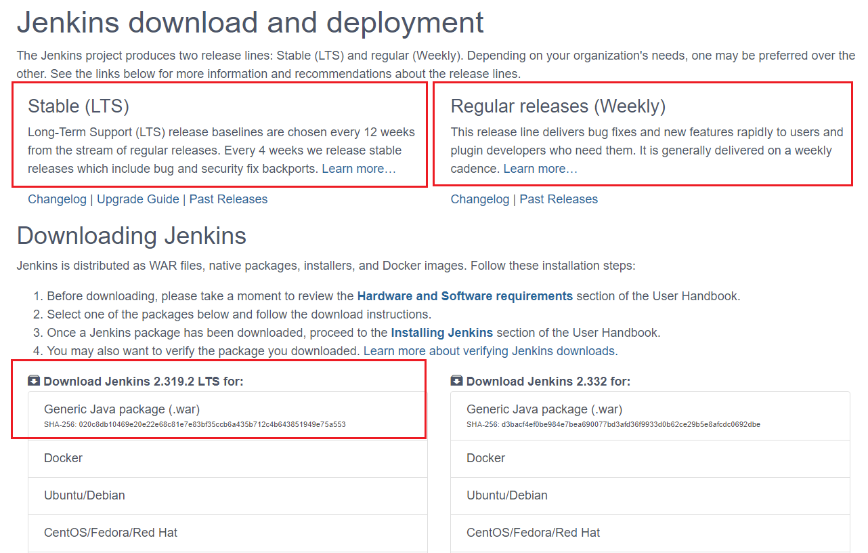Open the Changelog link under Stable LTS

pos(57,199)
